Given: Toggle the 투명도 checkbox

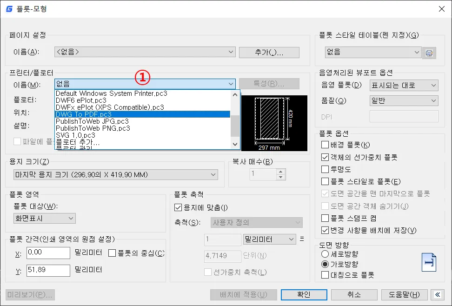Looking at the screenshot, I should (325, 169).
